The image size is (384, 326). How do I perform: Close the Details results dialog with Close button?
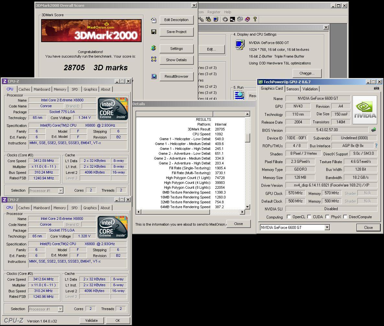pos(239,224)
